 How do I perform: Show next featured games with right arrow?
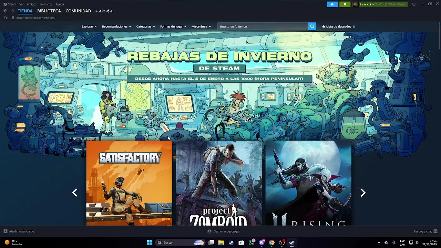click(363, 193)
